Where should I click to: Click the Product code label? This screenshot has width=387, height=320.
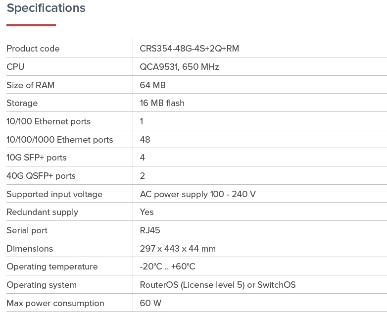coord(33,49)
